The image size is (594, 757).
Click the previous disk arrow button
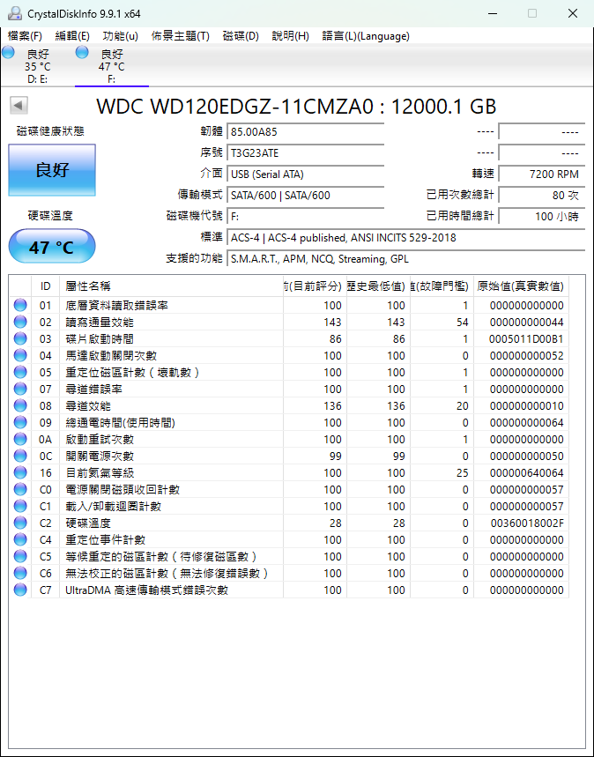click(19, 105)
